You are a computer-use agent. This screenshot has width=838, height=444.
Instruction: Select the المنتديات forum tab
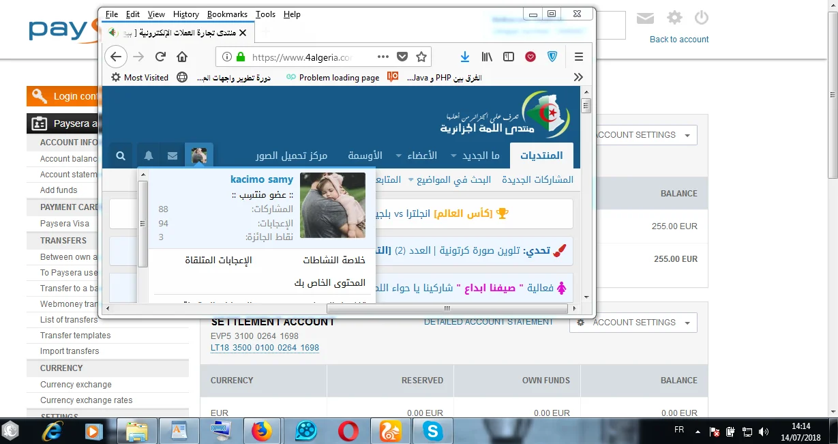(x=541, y=156)
